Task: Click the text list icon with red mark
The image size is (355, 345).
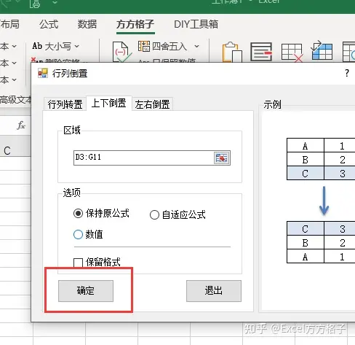Action: pos(261,52)
